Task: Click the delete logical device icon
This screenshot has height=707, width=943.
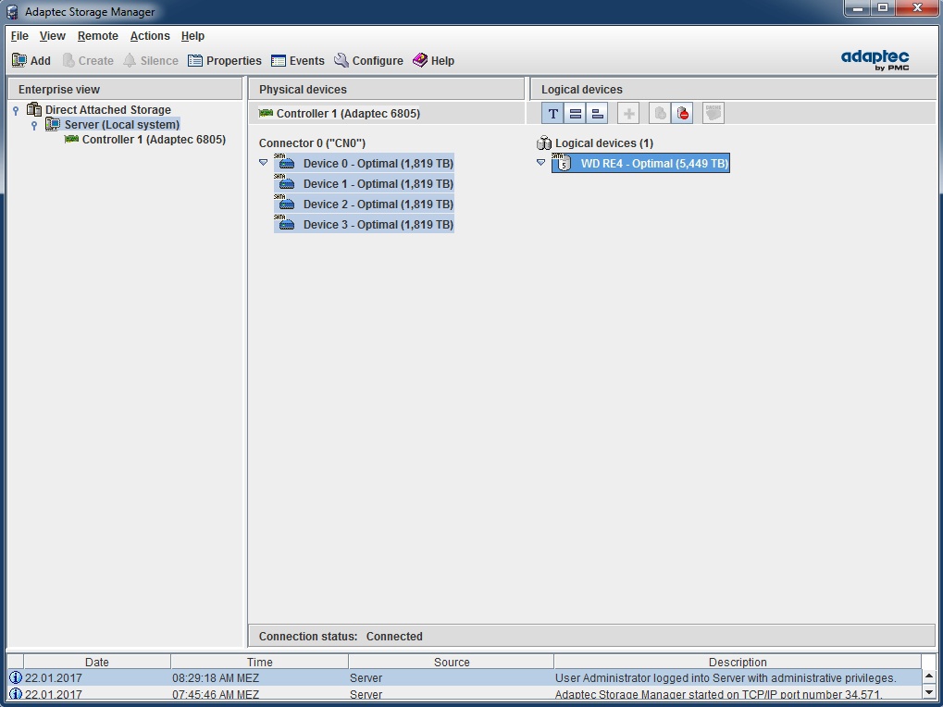Action: 682,113
